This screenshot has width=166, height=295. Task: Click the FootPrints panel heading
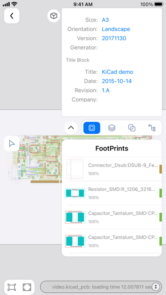tap(112, 148)
